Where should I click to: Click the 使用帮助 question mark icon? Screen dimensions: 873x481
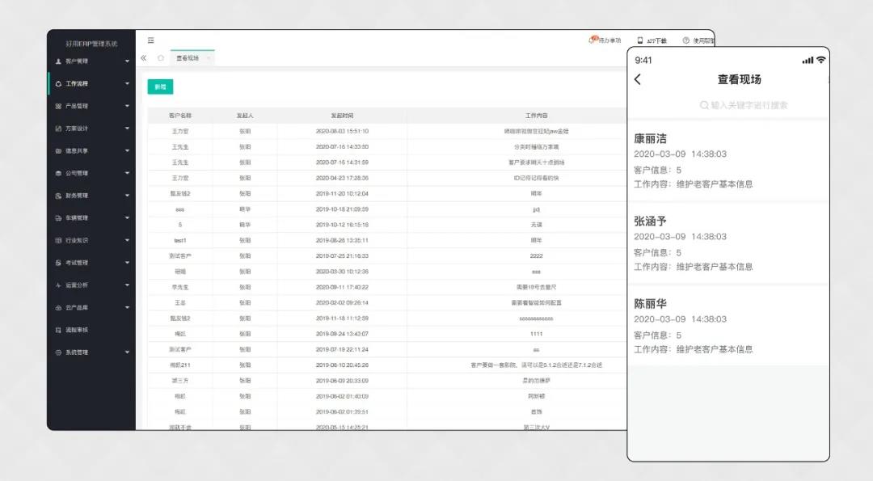tap(685, 40)
